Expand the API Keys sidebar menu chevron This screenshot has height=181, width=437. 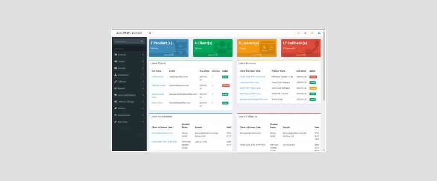pos(143,108)
